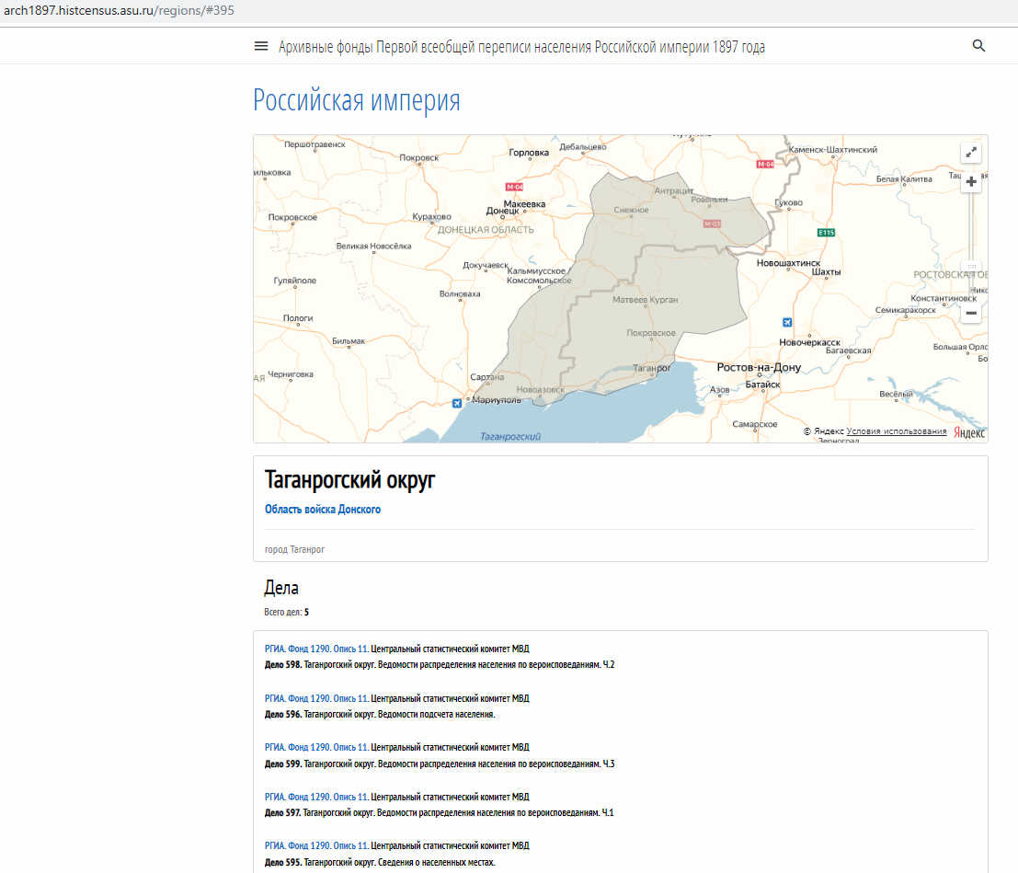Open Опись 11 link above Дело 599
Screen dimensions: 1018x873
click(350, 748)
